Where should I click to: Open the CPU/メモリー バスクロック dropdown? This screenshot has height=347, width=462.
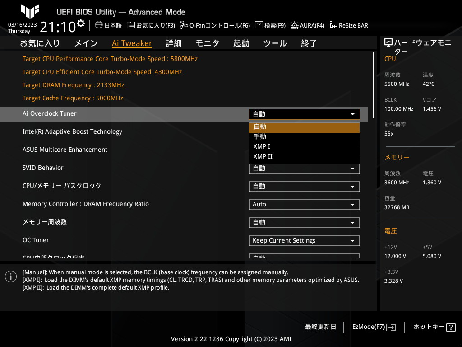point(305,187)
